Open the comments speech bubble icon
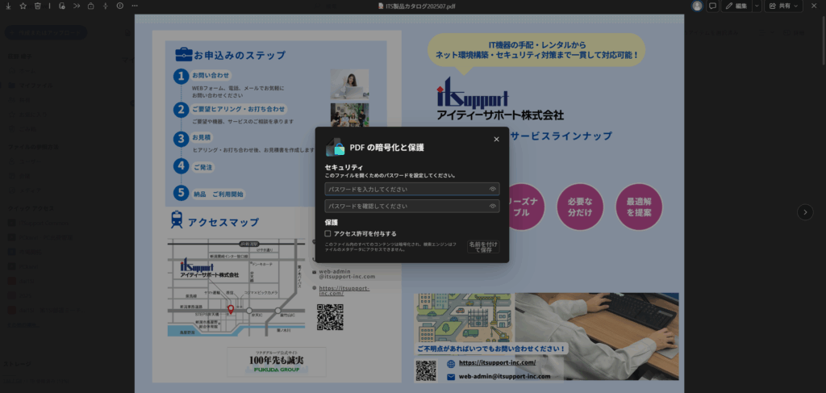The height and width of the screenshot is (393, 826). click(x=713, y=6)
